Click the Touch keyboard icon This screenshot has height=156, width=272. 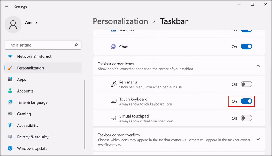click(x=113, y=101)
